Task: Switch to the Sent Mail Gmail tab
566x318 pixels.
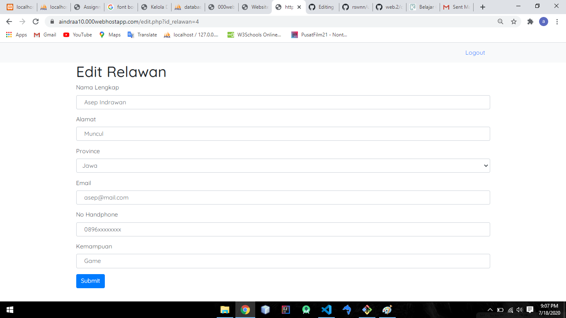Action: 456,7
